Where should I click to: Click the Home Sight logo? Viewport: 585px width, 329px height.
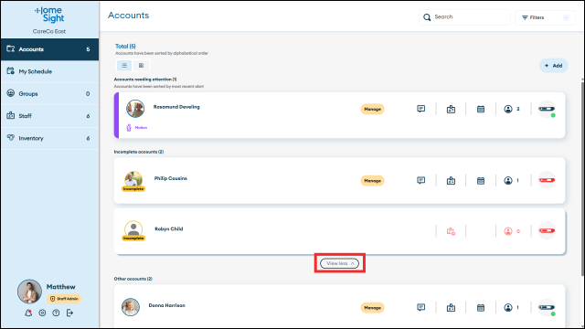coord(49,15)
